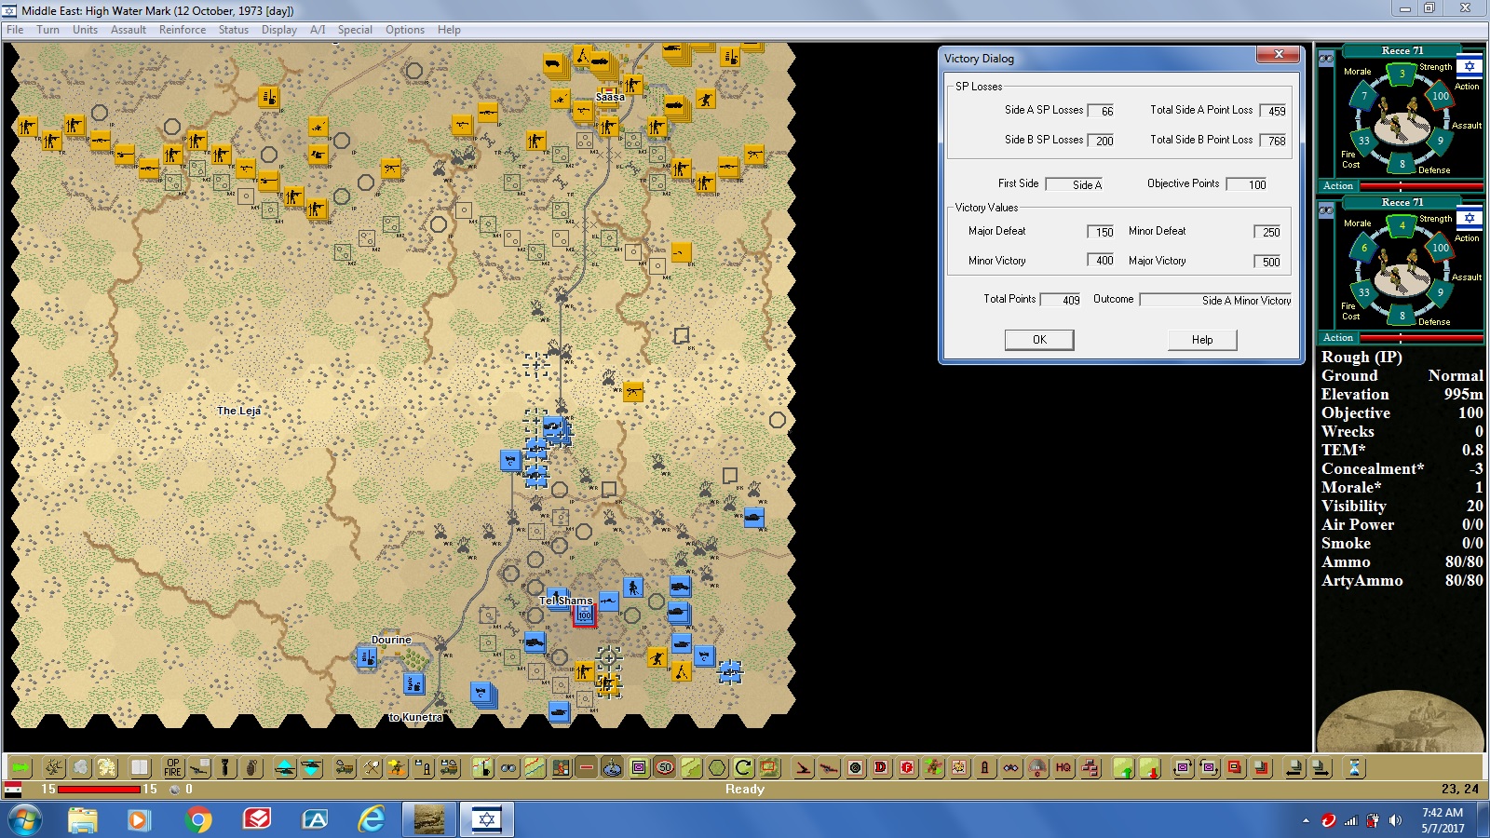Image resolution: width=1490 pixels, height=838 pixels.
Task: Click the grenade icon in the toolbar
Action: pyautogui.click(x=251, y=767)
